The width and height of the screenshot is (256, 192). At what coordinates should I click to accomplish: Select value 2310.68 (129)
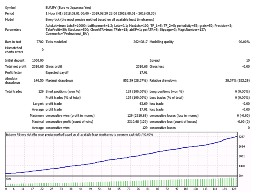point(138,122)
